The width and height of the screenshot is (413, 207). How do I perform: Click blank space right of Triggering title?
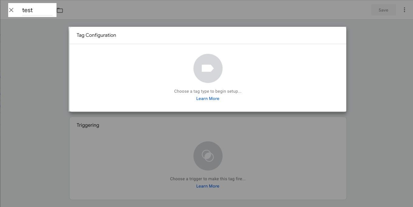[x=222, y=125]
